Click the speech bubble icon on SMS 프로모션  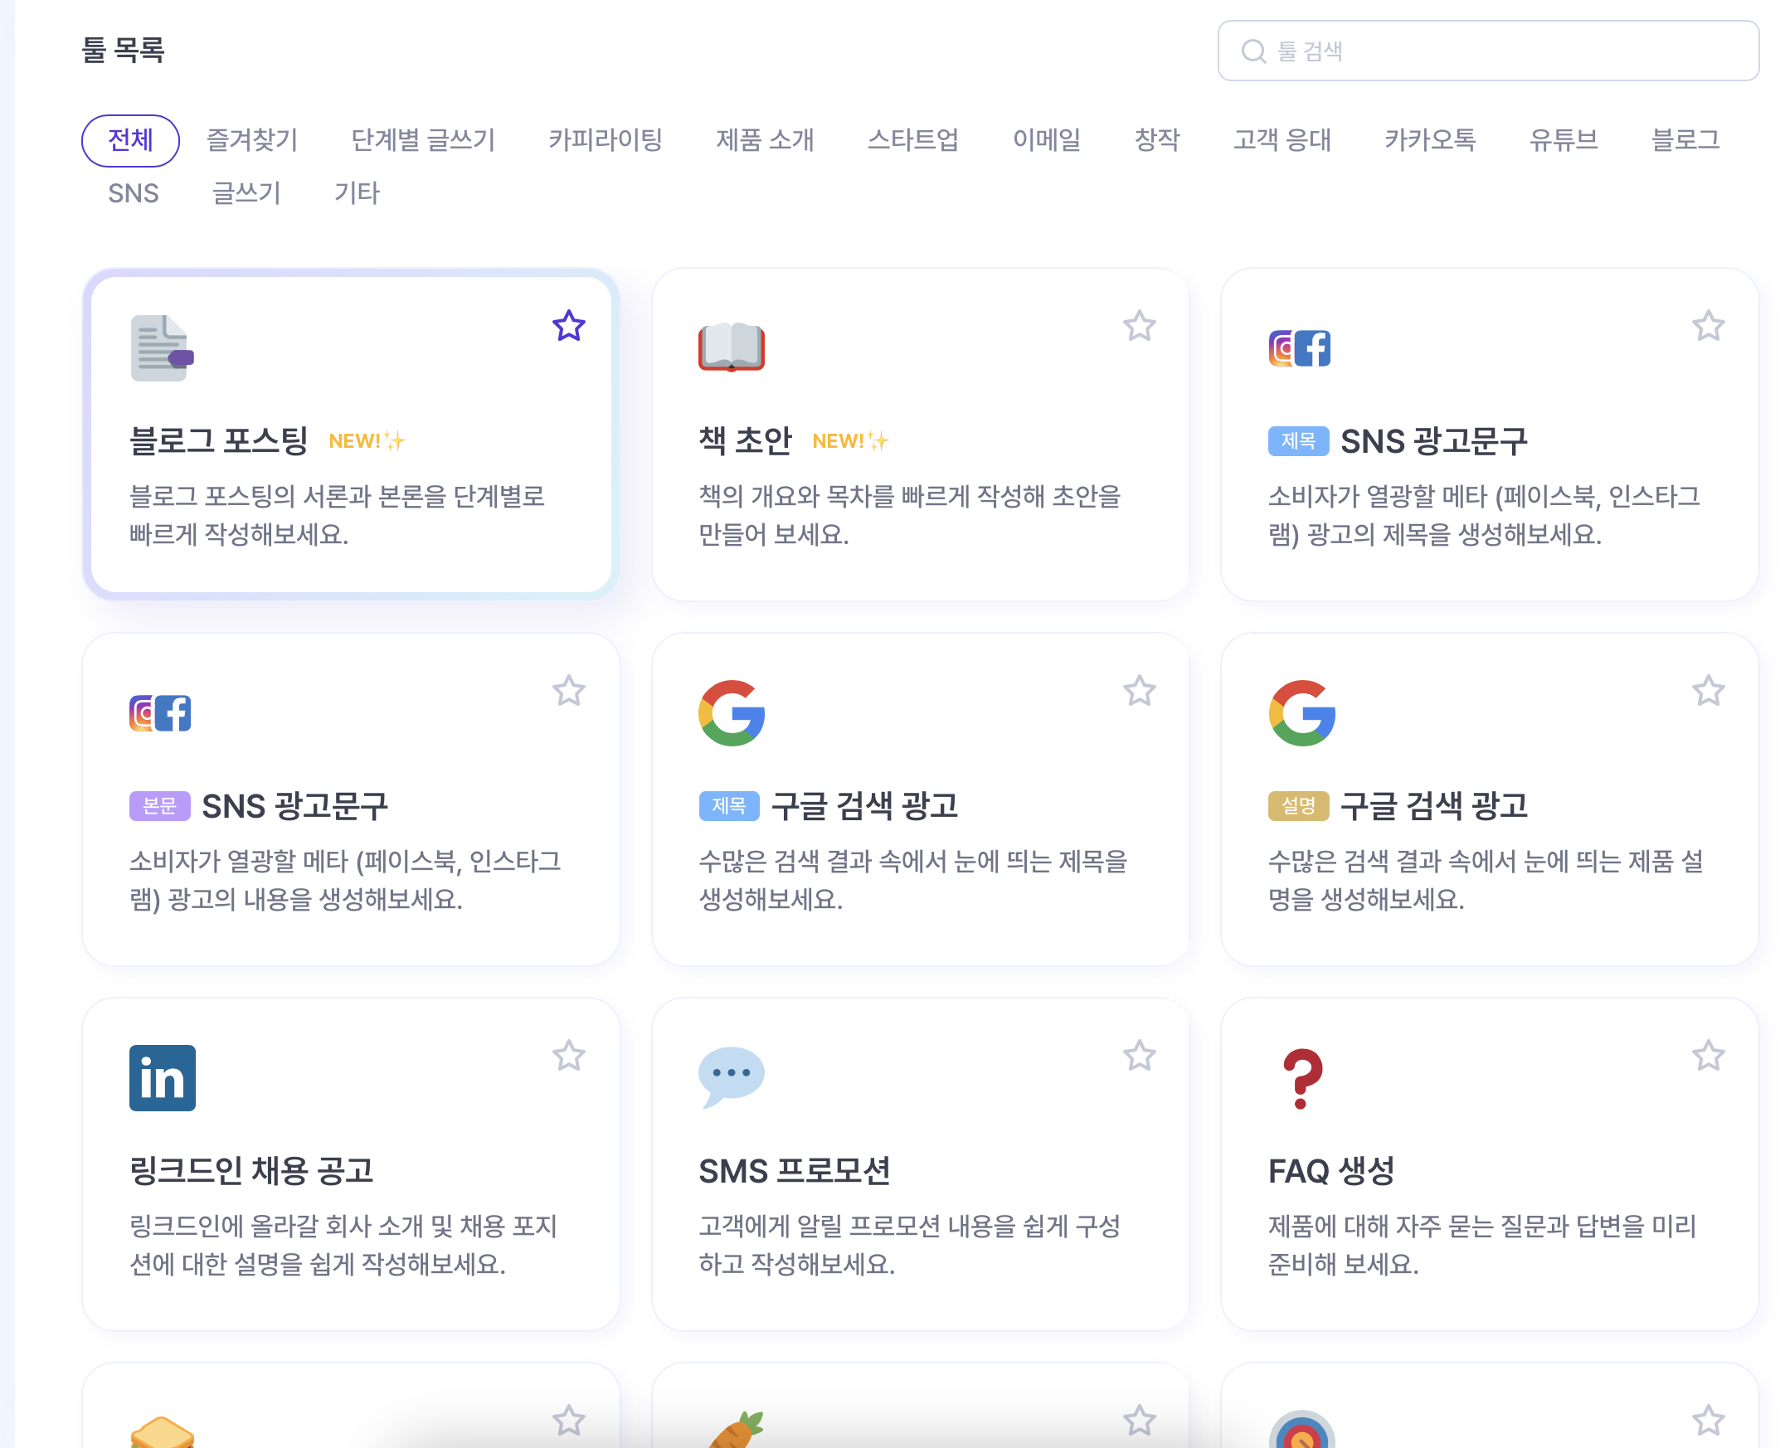[x=731, y=1076]
